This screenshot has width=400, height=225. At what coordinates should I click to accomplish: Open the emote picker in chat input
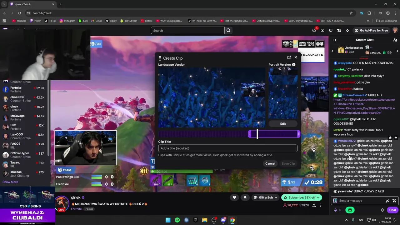(388, 201)
